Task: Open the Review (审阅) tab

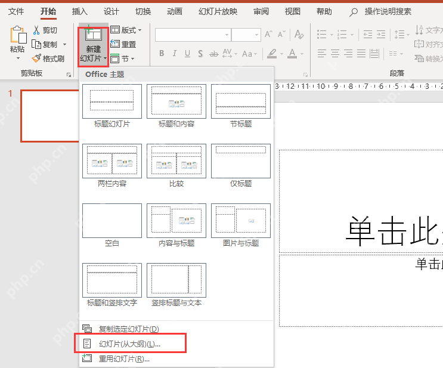Action: pyautogui.click(x=261, y=11)
